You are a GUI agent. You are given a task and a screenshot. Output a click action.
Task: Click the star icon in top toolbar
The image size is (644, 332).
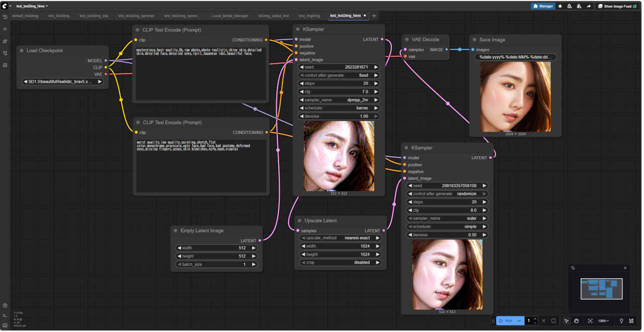[x=560, y=7]
